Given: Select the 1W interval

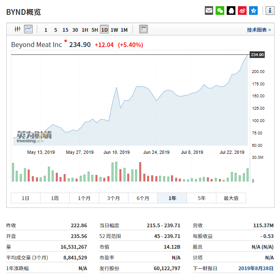Looking at the screenshot, I should click(x=114, y=30).
